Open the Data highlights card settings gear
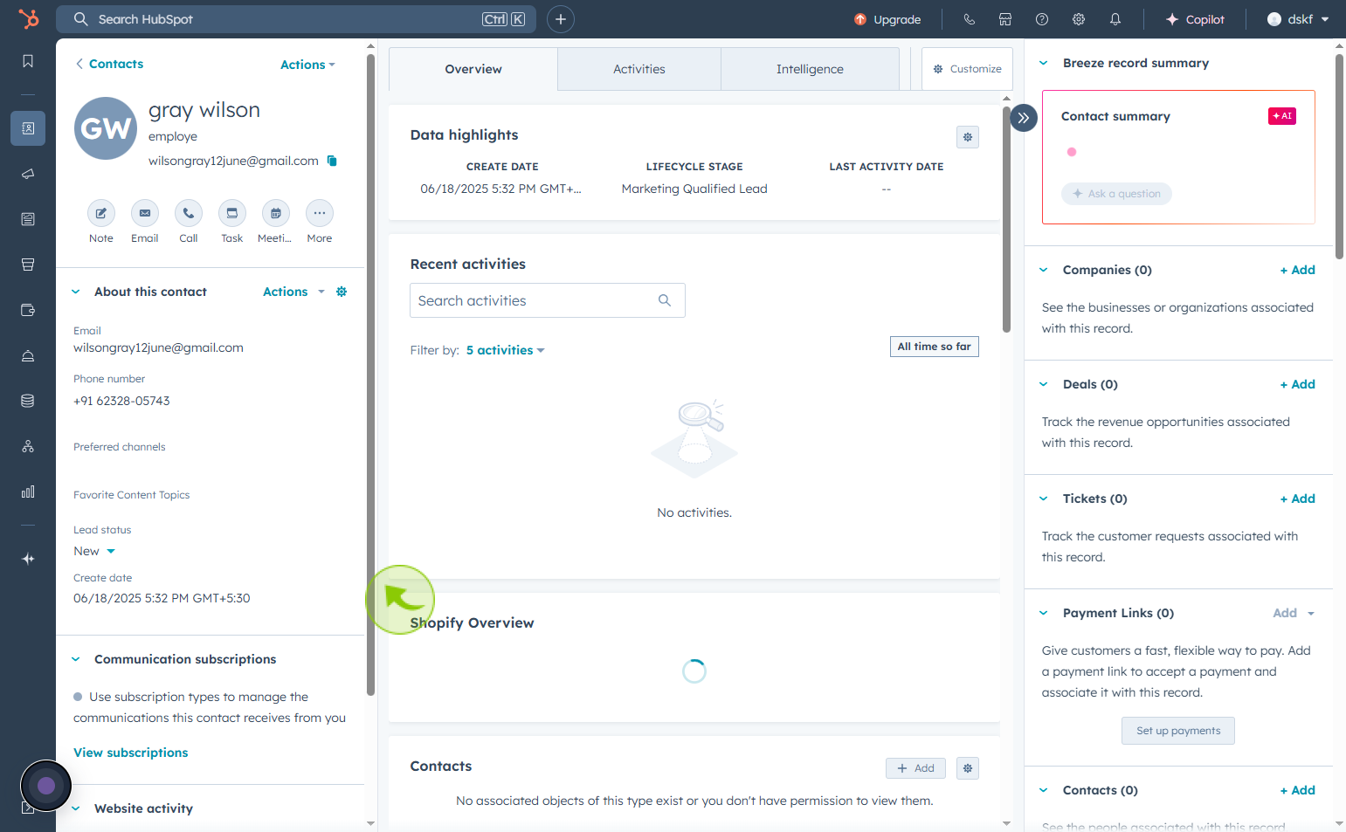This screenshot has height=832, width=1346. [x=968, y=137]
